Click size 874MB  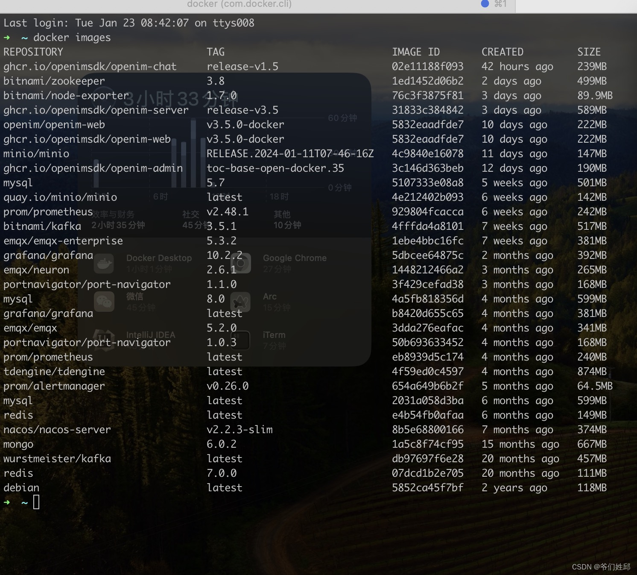(592, 372)
